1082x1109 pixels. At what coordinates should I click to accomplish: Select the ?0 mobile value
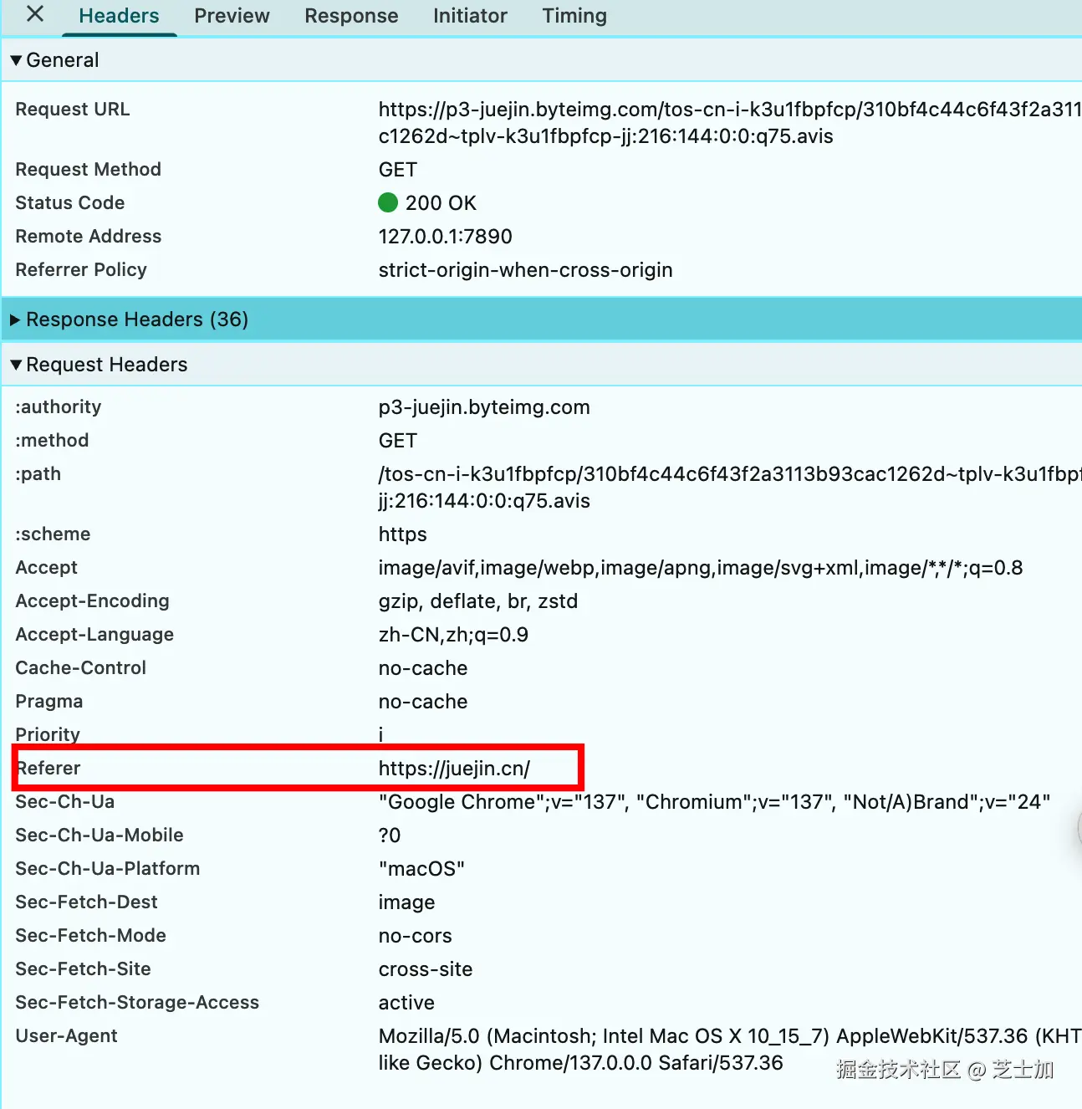pyautogui.click(x=390, y=836)
